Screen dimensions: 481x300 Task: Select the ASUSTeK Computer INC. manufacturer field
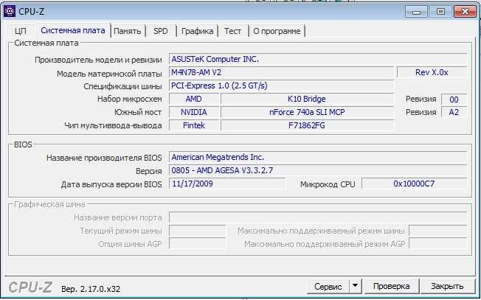(x=318, y=59)
